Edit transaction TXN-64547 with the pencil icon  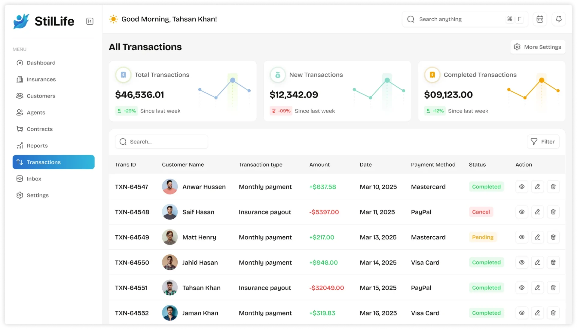click(537, 187)
